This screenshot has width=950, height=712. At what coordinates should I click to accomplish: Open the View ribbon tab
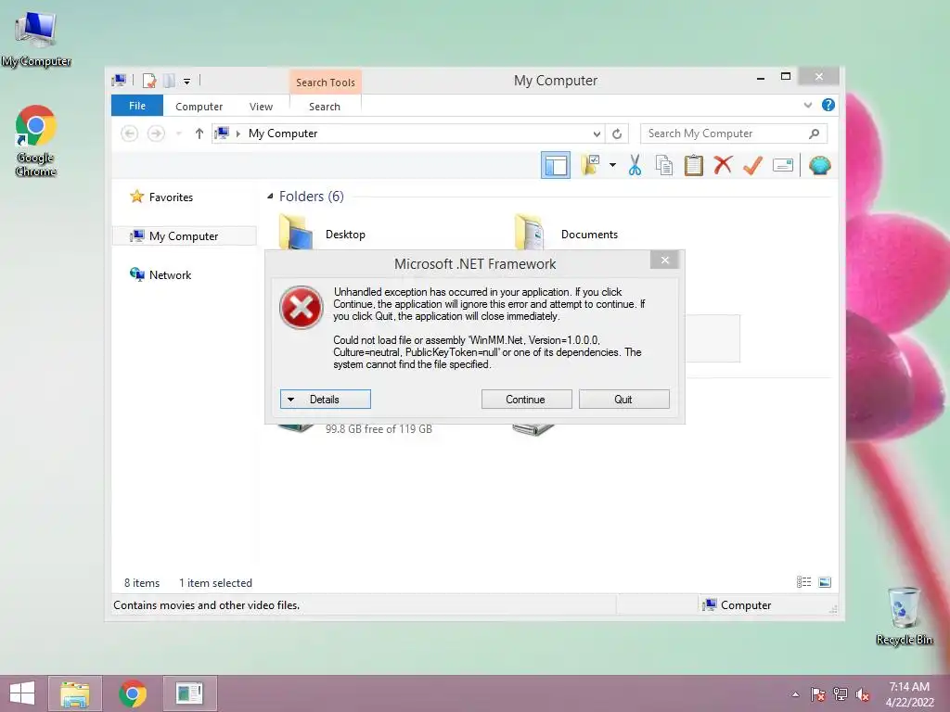point(261,106)
